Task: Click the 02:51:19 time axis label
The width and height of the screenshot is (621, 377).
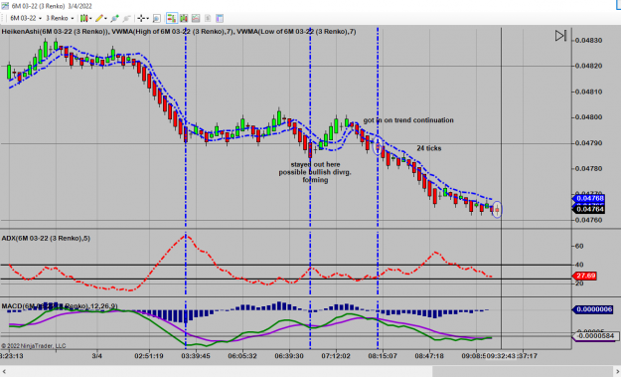Action: click(x=149, y=356)
